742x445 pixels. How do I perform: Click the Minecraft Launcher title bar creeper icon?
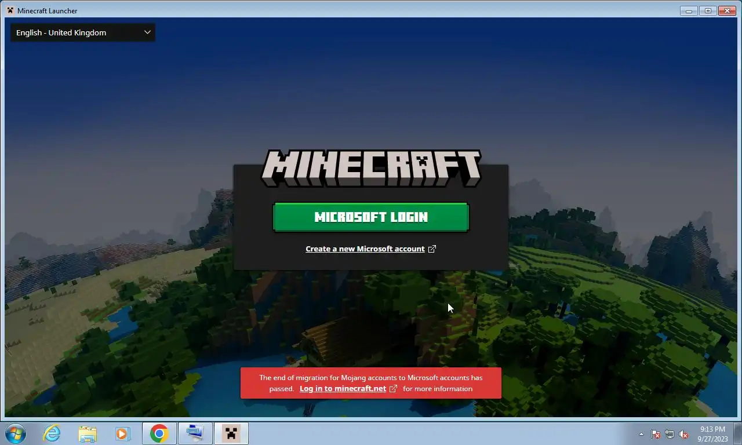tap(10, 10)
